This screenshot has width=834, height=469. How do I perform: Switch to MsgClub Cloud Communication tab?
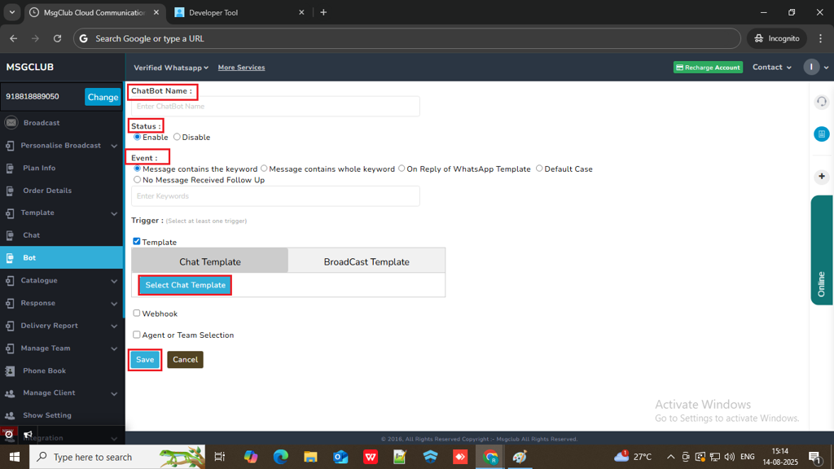[x=94, y=12]
